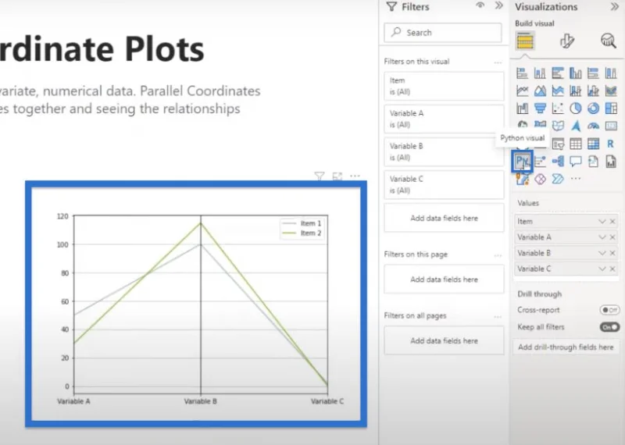Select the Q&A visual
The image size is (625, 445).
coord(576,162)
